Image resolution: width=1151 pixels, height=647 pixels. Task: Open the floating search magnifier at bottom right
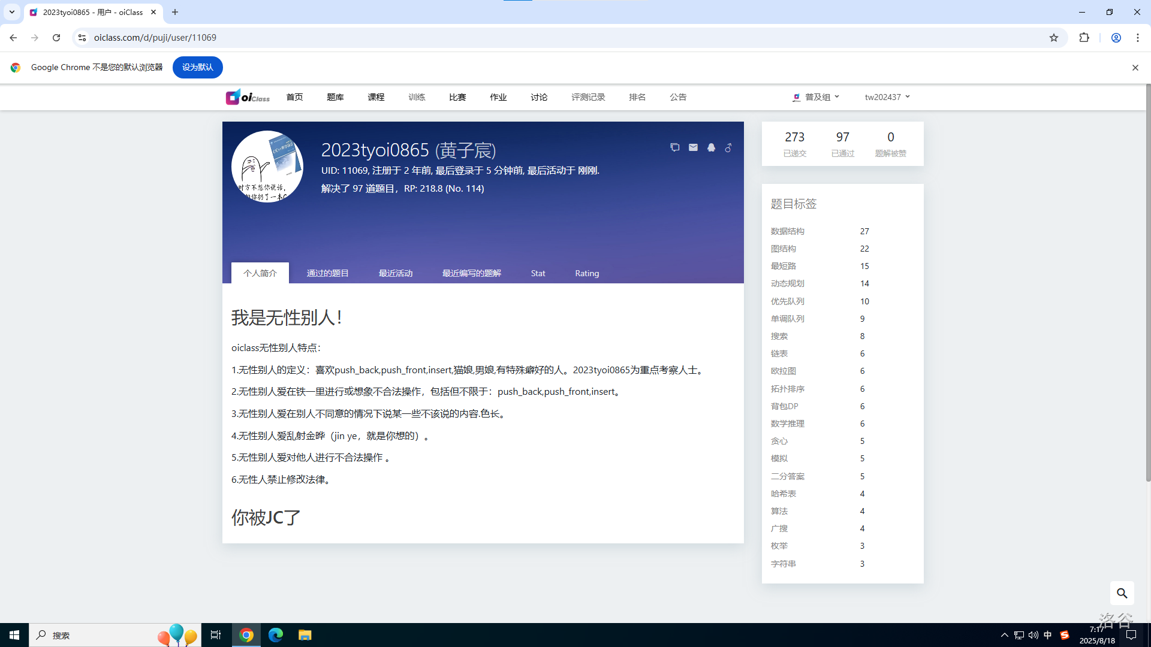(1122, 593)
